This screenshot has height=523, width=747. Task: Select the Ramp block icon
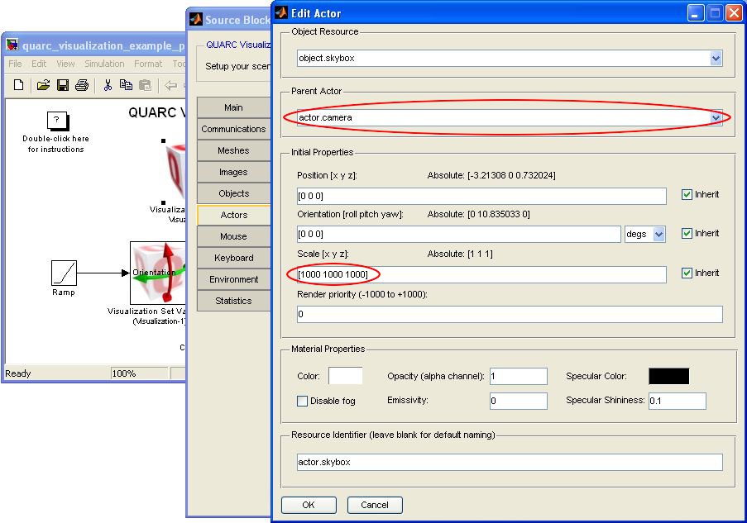pyautogui.click(x=64, y=273)
